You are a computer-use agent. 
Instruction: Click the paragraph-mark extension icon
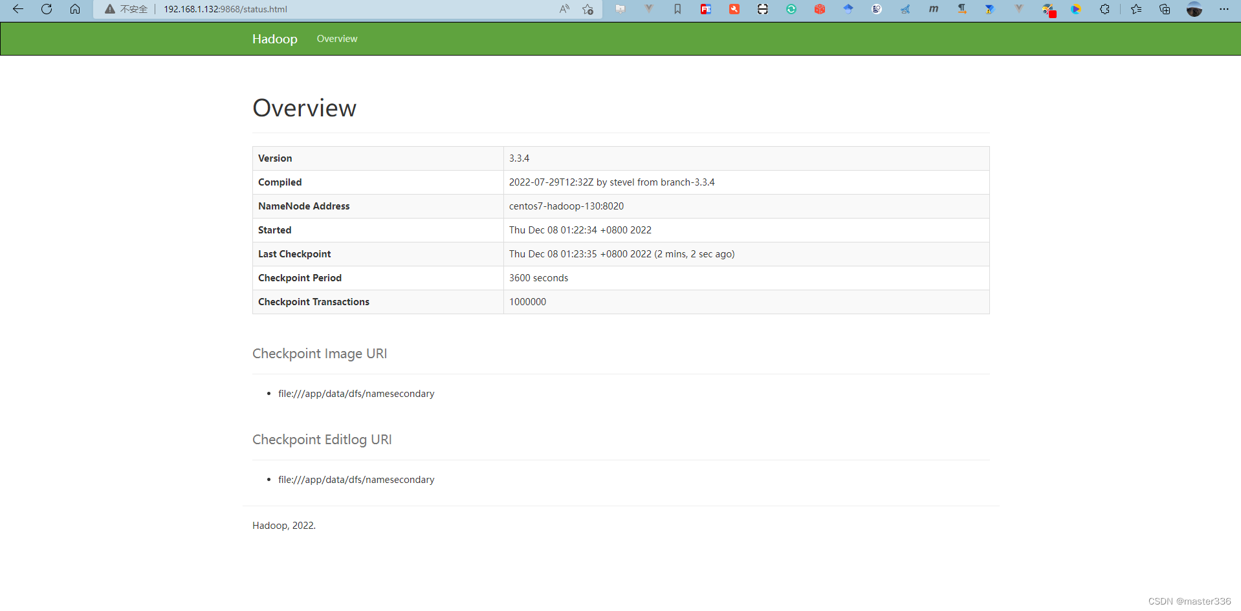point(962,9)
